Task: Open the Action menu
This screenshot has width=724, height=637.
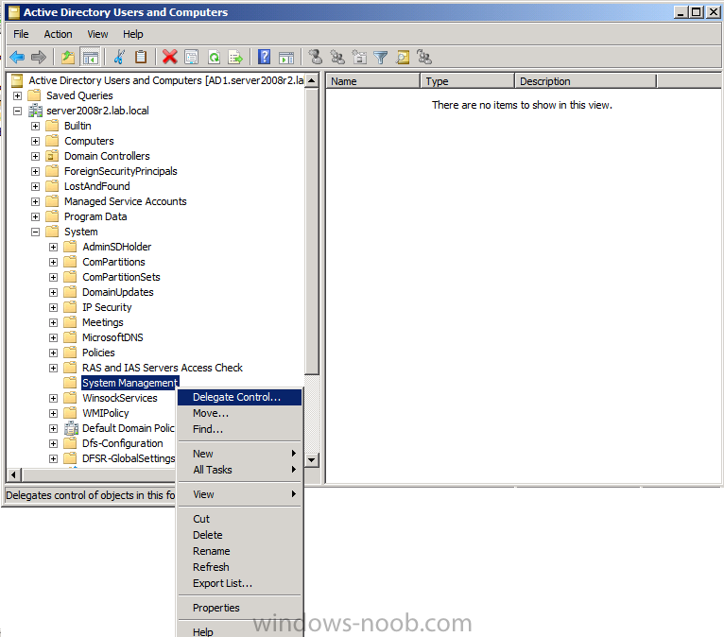Action: [x=58, y=34]
